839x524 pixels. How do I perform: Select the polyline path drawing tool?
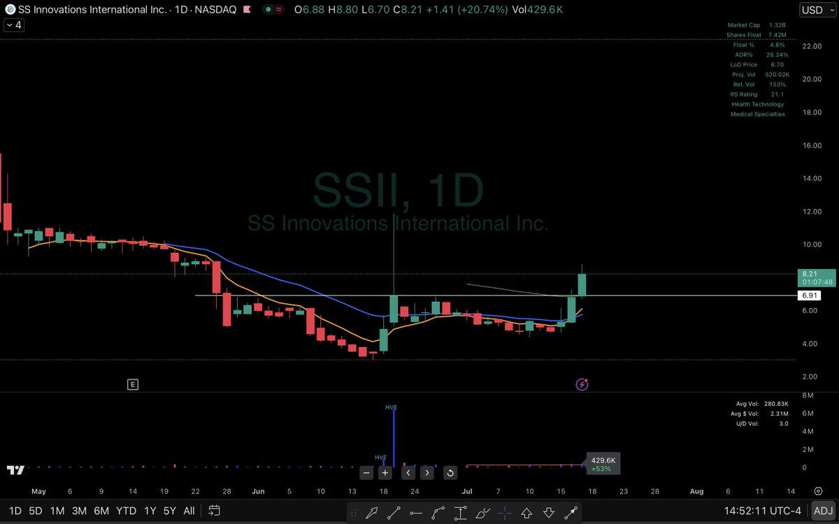point(439,513)
